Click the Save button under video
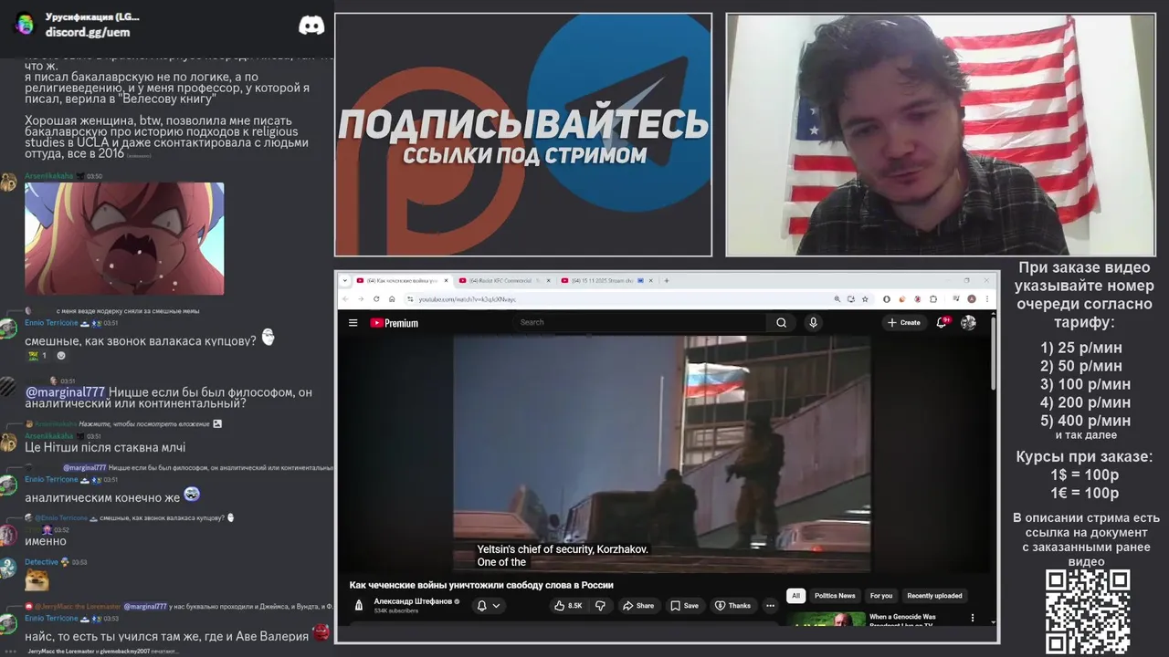This screenshot has width=1169, height=657. [684, 605]
